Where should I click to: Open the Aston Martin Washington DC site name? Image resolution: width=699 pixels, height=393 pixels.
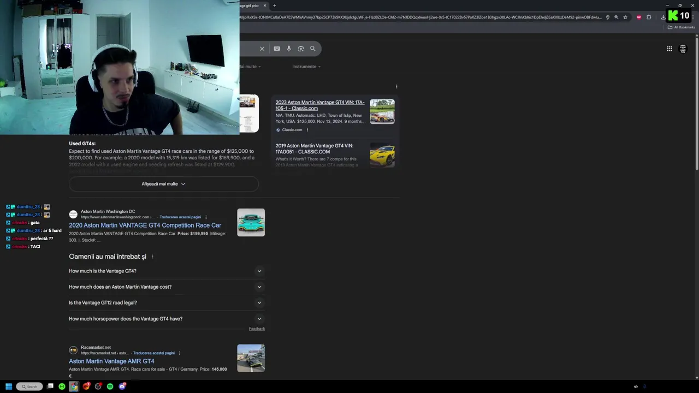108,211
